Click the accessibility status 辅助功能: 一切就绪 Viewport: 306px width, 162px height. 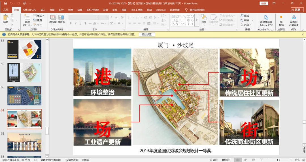[77, 160]
